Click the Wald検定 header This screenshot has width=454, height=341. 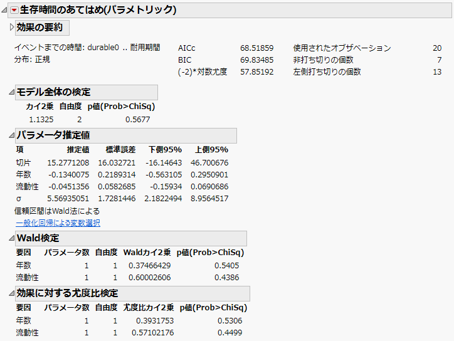point(131,238)
